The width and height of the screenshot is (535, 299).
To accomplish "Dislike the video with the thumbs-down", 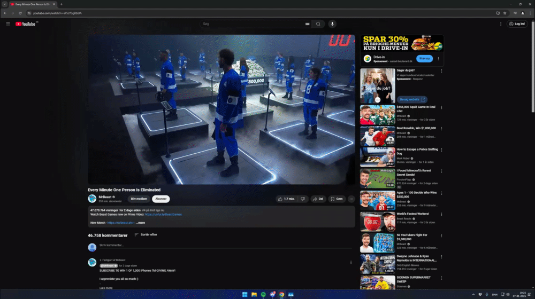I will point(303,199).
